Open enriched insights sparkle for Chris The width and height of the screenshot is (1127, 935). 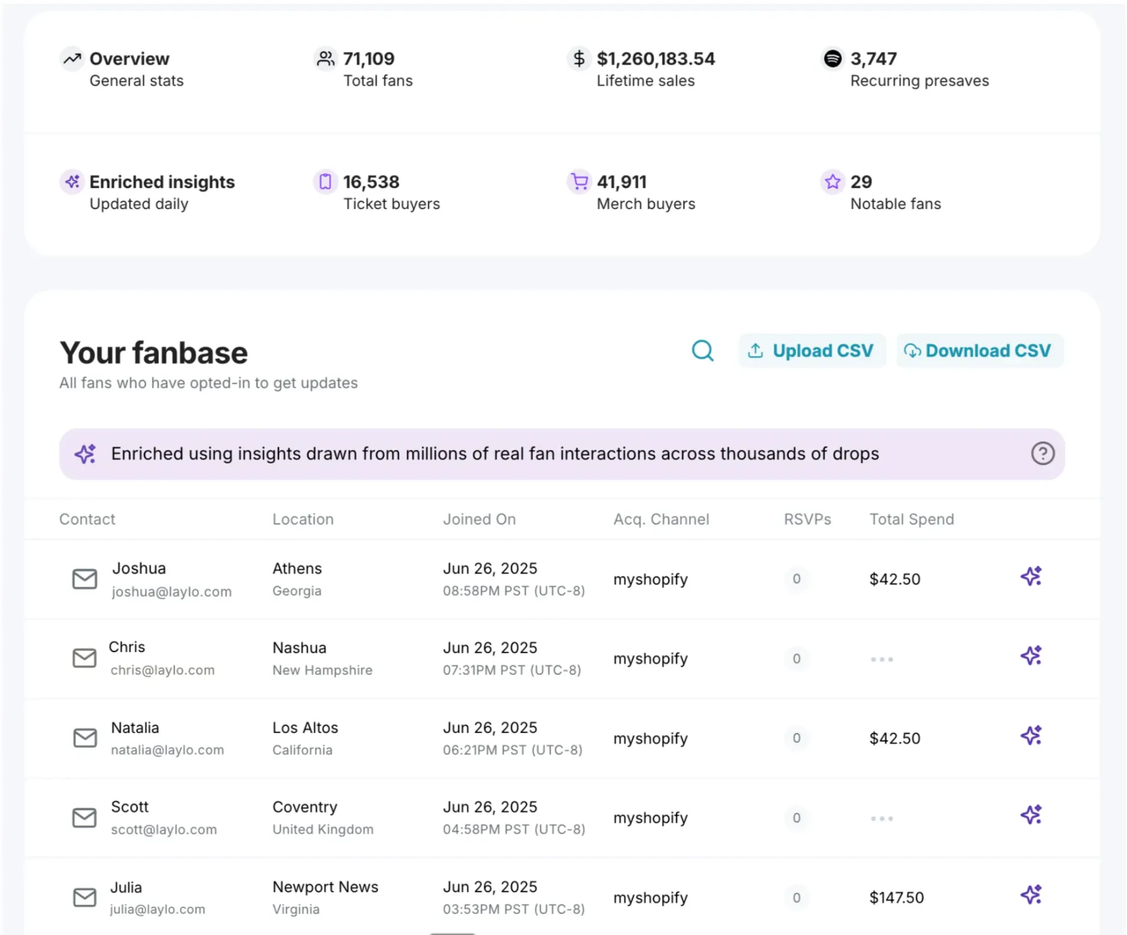click(1031, 656)
